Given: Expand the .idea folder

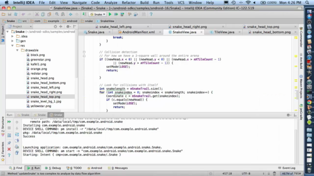Looking at the screenshot, I should 12,36.
